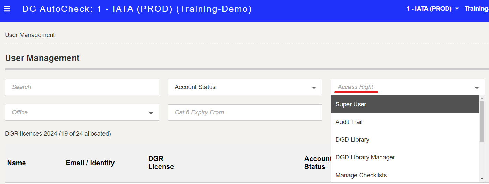Expand the Account Status dropdown

(x=245, y=87)
